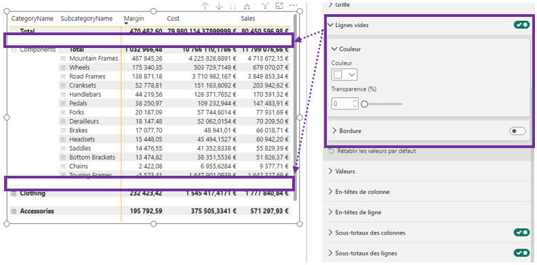Collapse the Components category minus icon

click(14, 50)
